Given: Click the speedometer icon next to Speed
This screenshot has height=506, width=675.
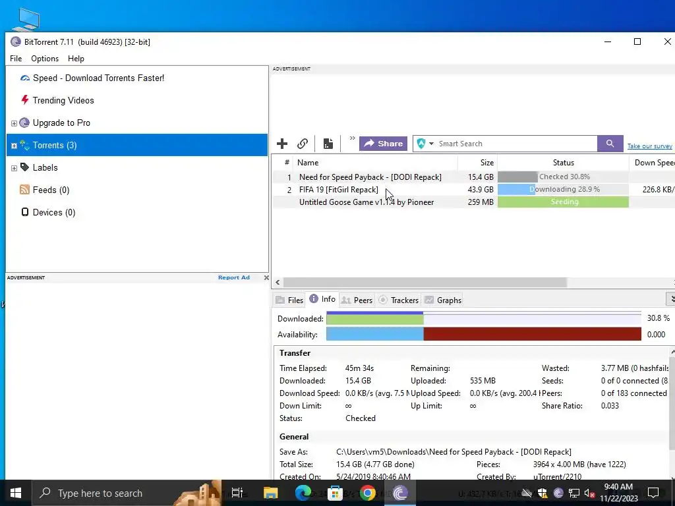Looking at the screenshot, I should [25, 78].
